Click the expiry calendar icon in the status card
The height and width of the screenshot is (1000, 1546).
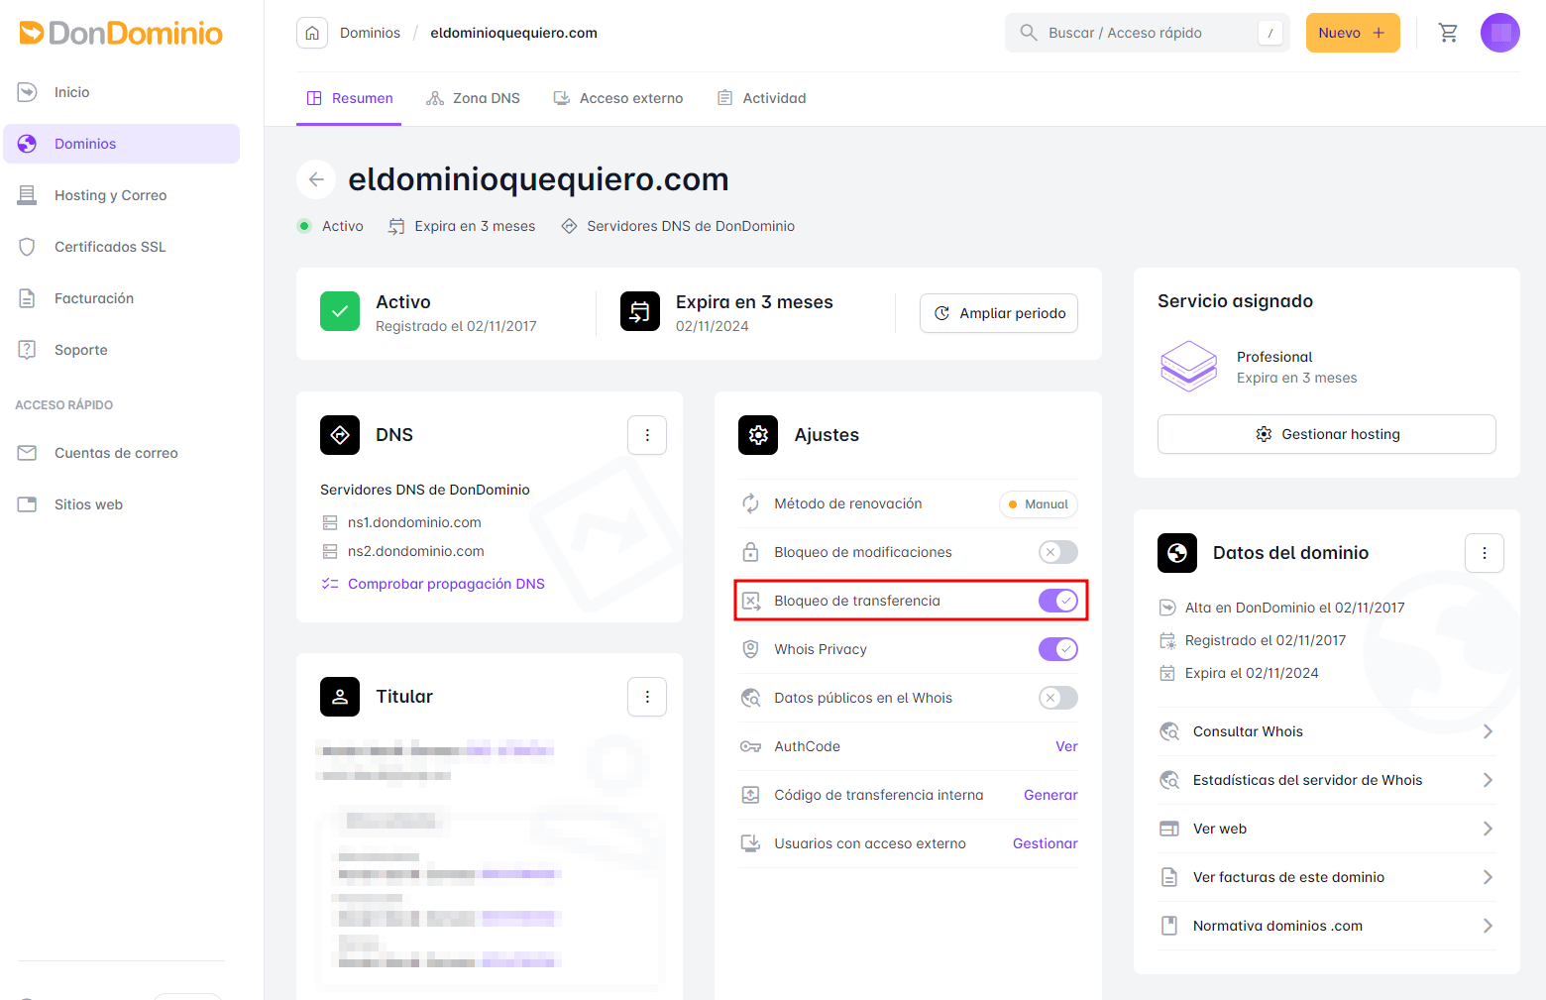click(x=640, y=311)
